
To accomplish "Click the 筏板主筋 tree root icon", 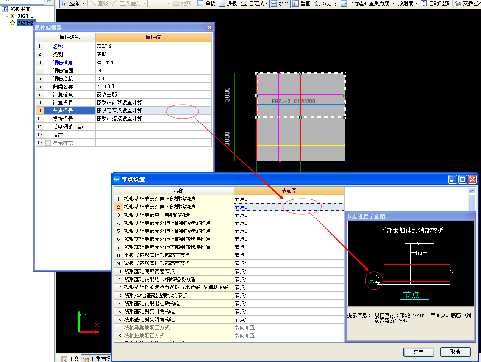I will [5, 9].
